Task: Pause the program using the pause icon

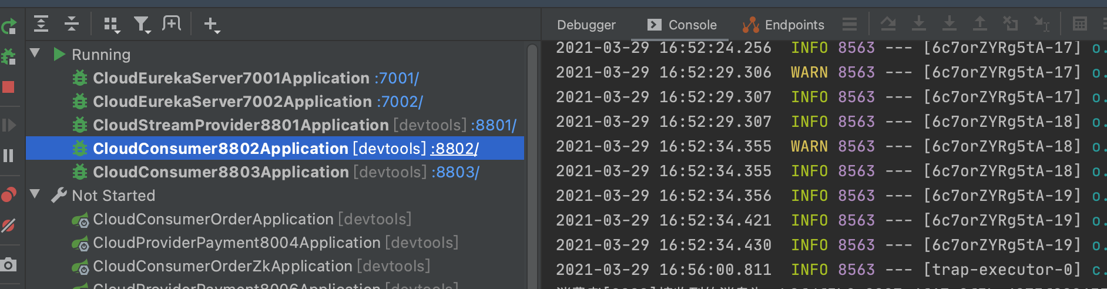Action: point(8,156)
